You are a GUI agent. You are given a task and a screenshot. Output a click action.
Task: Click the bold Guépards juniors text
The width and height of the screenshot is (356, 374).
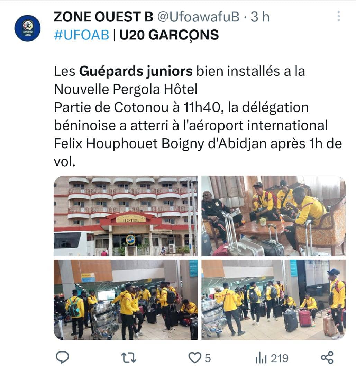tap(136, 71)
